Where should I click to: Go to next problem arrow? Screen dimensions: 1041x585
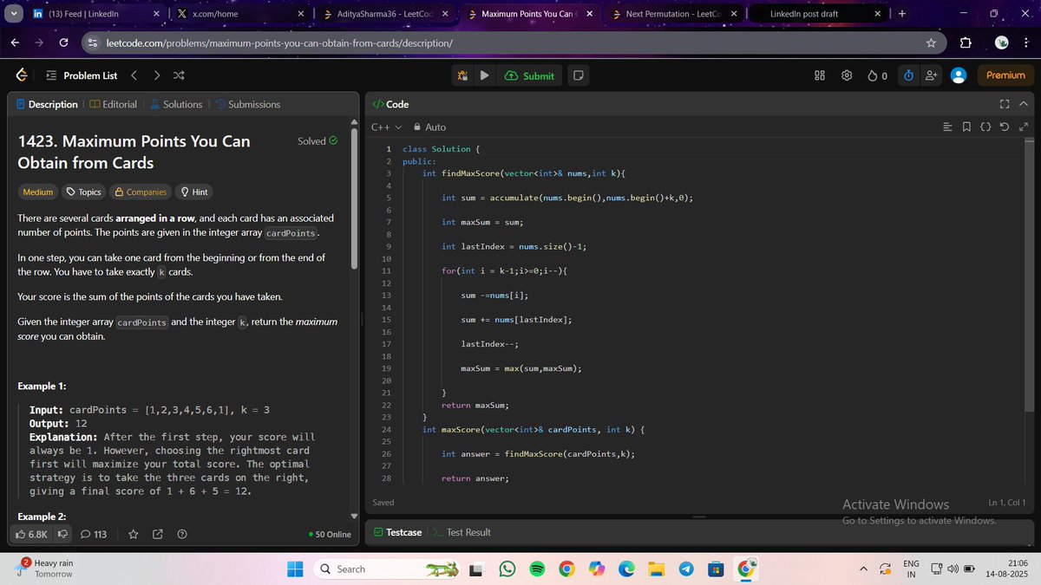(x=156, y=75)
